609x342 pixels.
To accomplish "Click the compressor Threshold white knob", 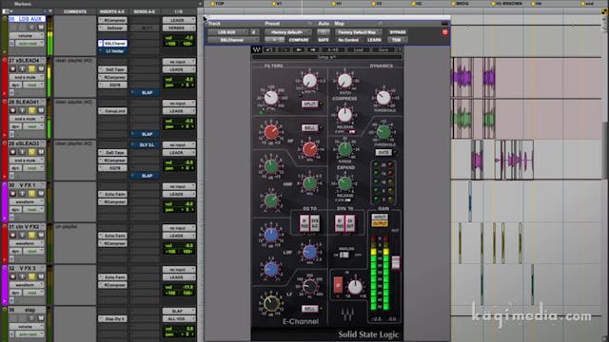I will click(x=383, y=97).
